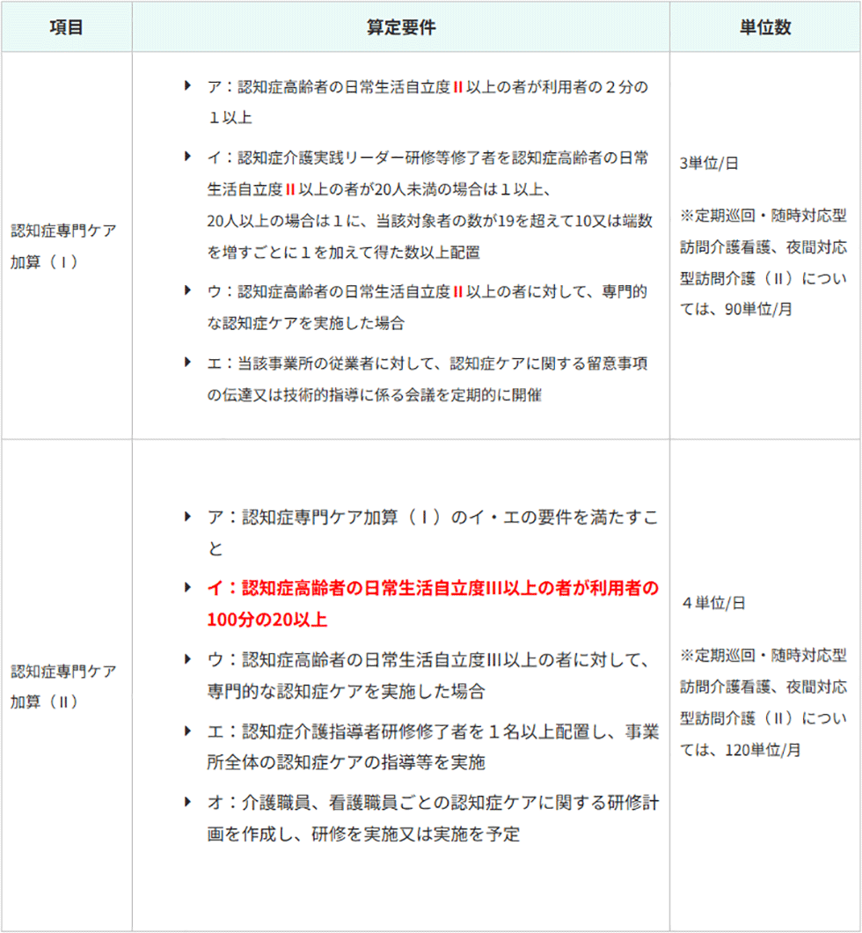Click bullet arrow before 加算(Ⅰ) requirement ア
This screenshot has width=862, height=933.
tap(187, 86)
